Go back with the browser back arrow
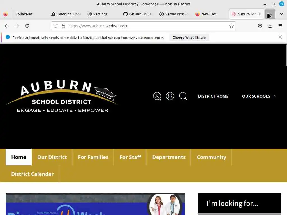This screenshot has height=215, width=287. click(7, 26)
